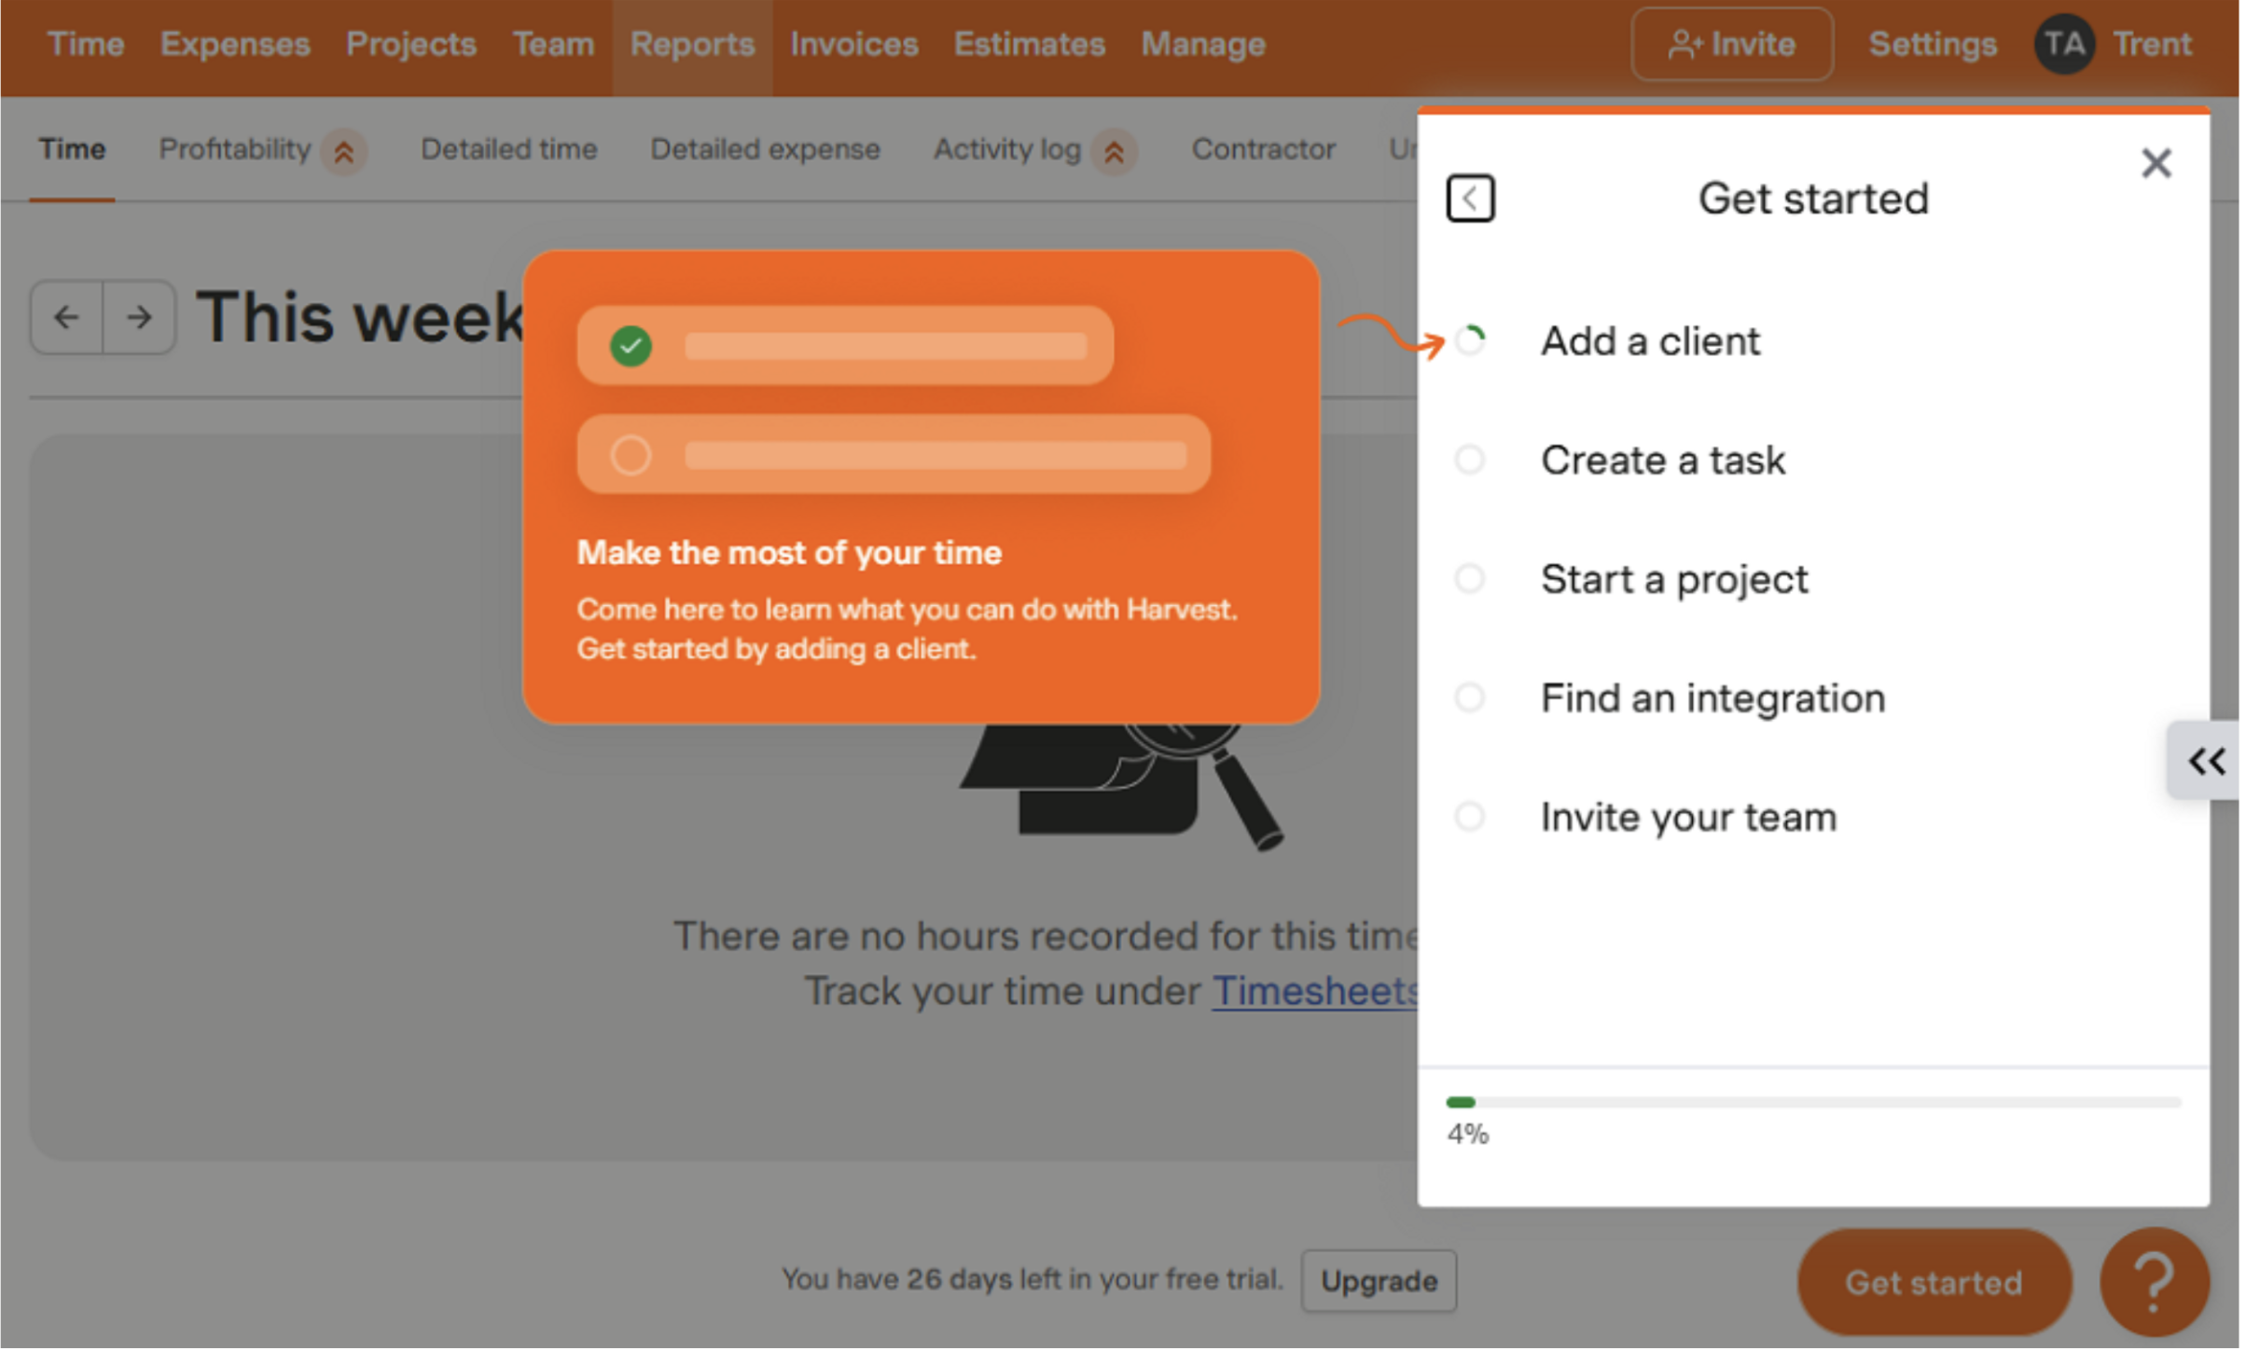Screen dimensions: 2246x1350
Task: Select the Start a project circle
Action: point(1469,579)
